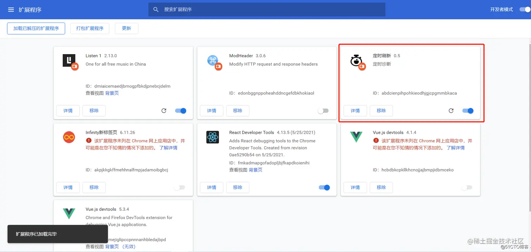
Task: Click ID hcbdbkcpkllkhcnojjajbmpjidbmceko text
Action: [413, 170]
